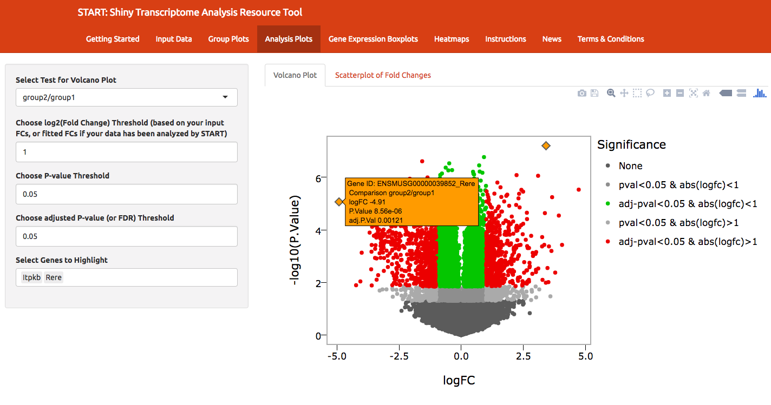Image resolution: width=771 pixels, height=405 pixels.
Task: Zoom out using the minus icon
Action: click(680, 93)
